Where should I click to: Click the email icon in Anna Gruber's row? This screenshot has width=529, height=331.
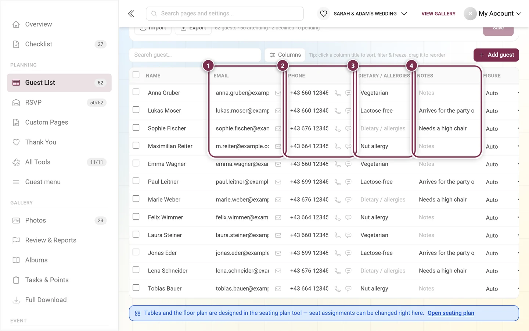[x=278, y=93]
